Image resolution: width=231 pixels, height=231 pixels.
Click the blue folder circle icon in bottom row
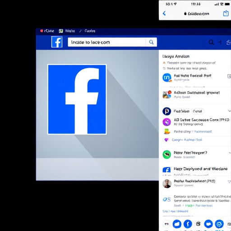coord(177,224)
